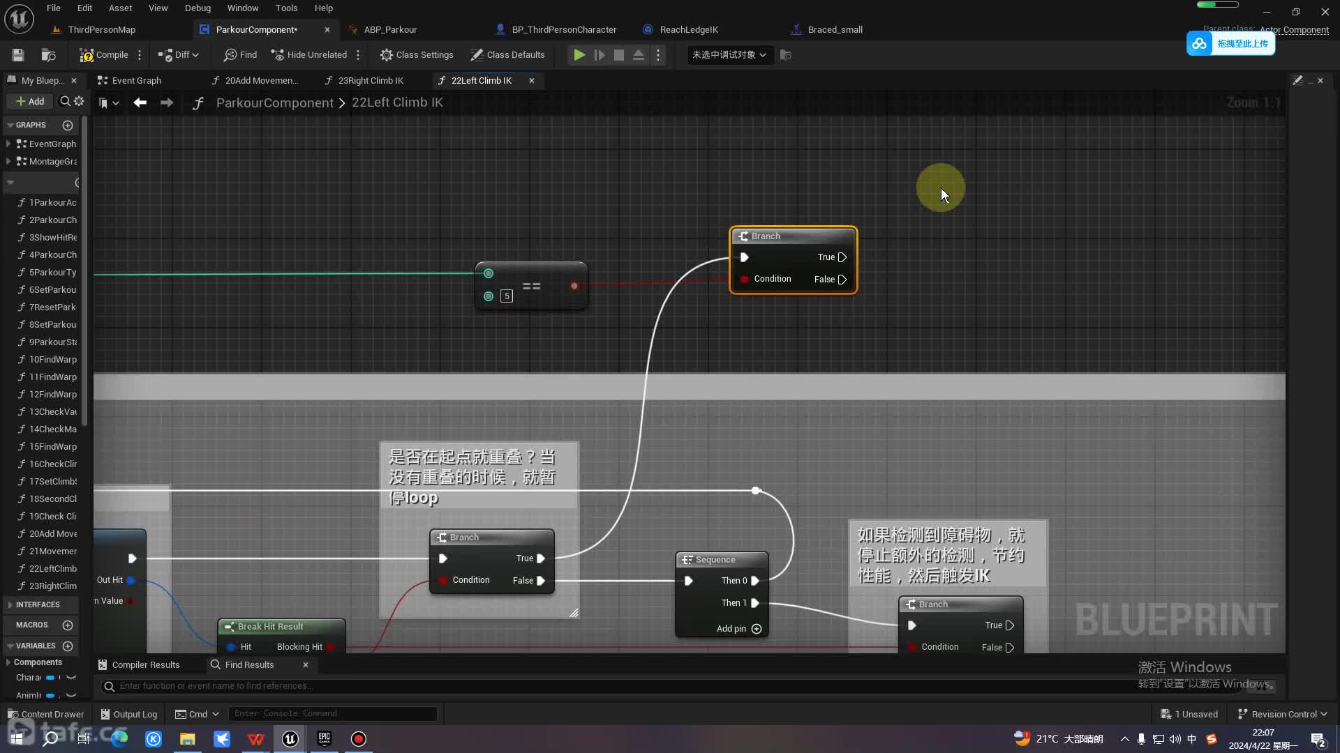Viewport: 1340px width, 753px height.
Task: Open the Compiler Results tab
Action: 139,665
